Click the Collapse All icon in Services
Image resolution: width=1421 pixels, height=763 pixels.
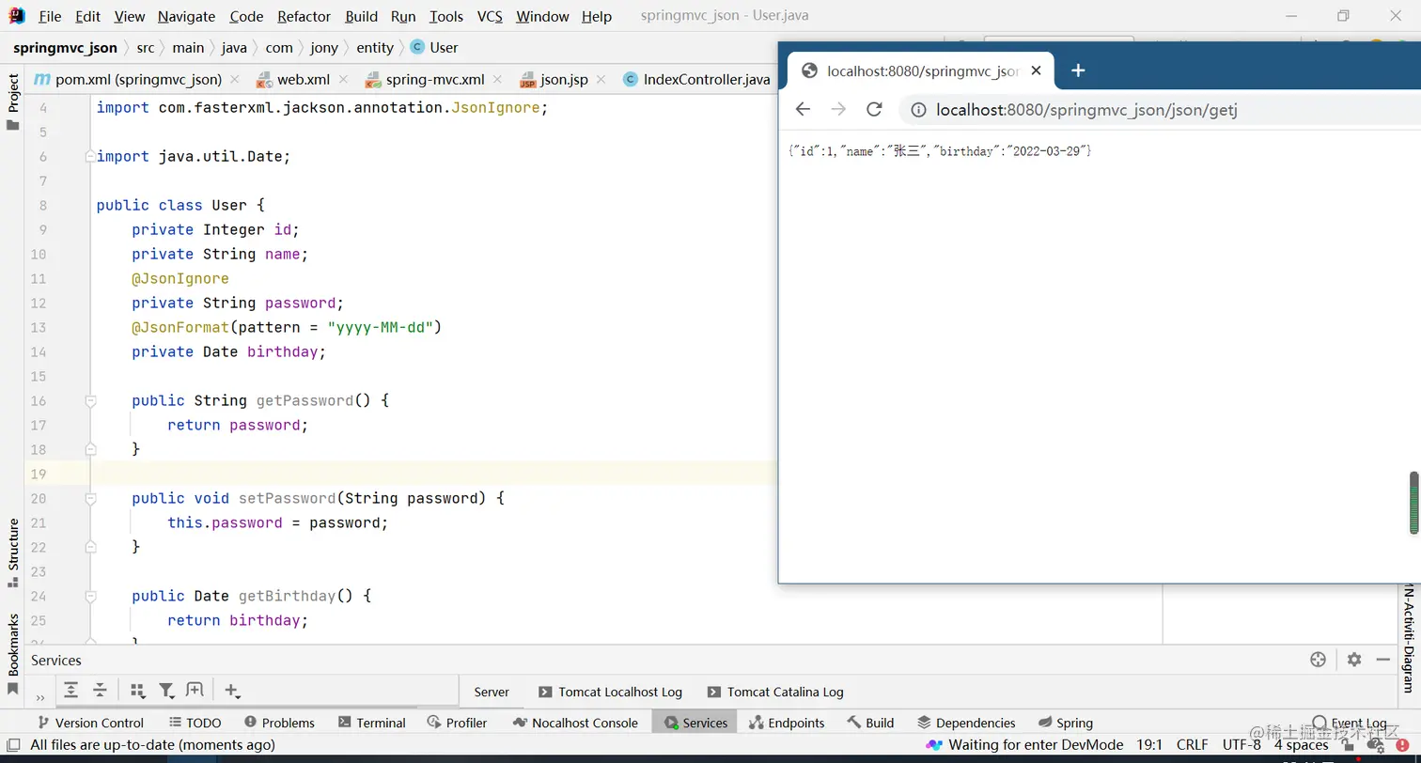(100, 691)
